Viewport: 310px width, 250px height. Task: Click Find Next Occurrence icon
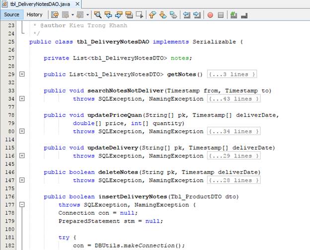coord(119,14)
